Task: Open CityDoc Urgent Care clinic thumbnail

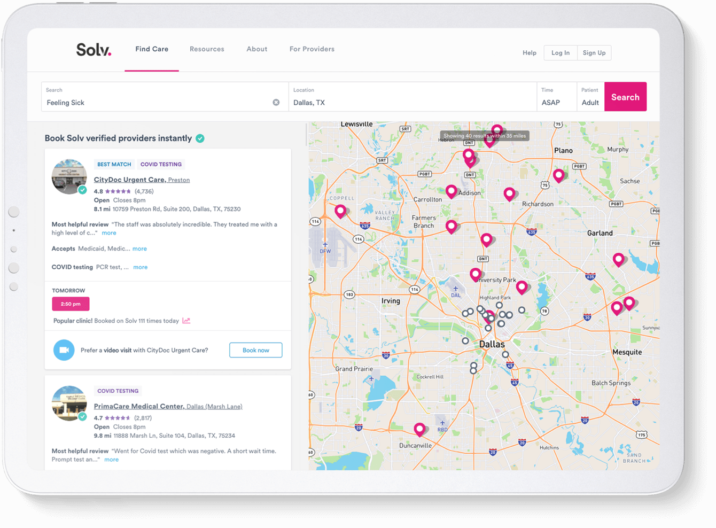Action: [x=69, y=176]
